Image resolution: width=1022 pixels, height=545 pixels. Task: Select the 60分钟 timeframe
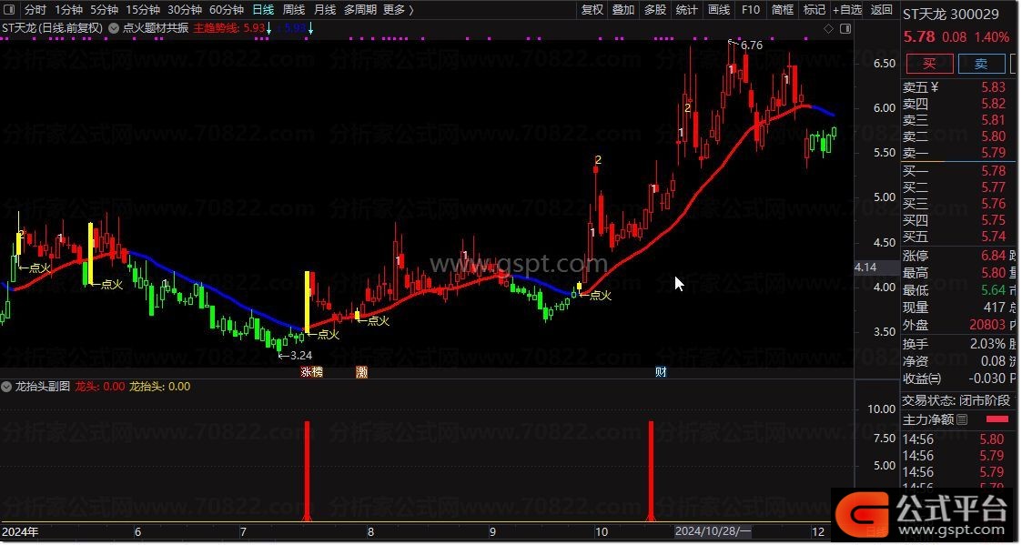pos(227,10)
